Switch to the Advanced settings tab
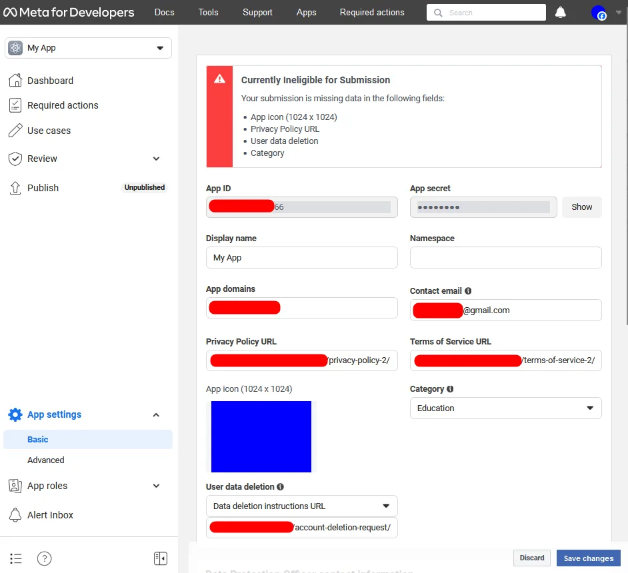Image resolution: width=628 pixels, height=573 pixels. tap(45, 460)
